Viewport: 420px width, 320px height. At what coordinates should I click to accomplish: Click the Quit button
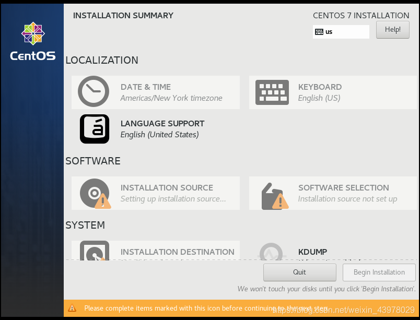pyautogui.click(x=299, y=272)
